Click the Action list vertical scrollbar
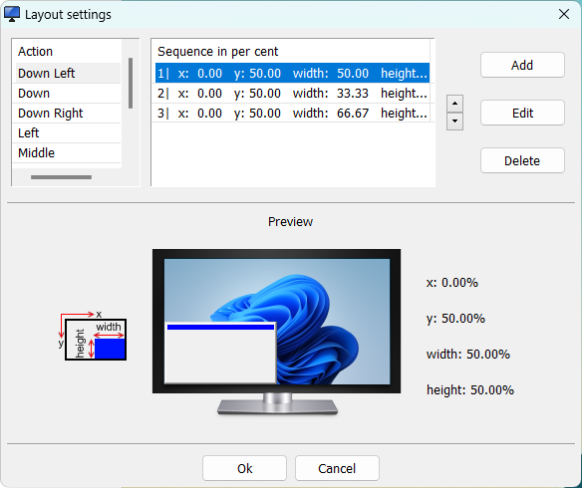Image resolution: width=582 pixels, height=488 pixels. tap(131, 83)
